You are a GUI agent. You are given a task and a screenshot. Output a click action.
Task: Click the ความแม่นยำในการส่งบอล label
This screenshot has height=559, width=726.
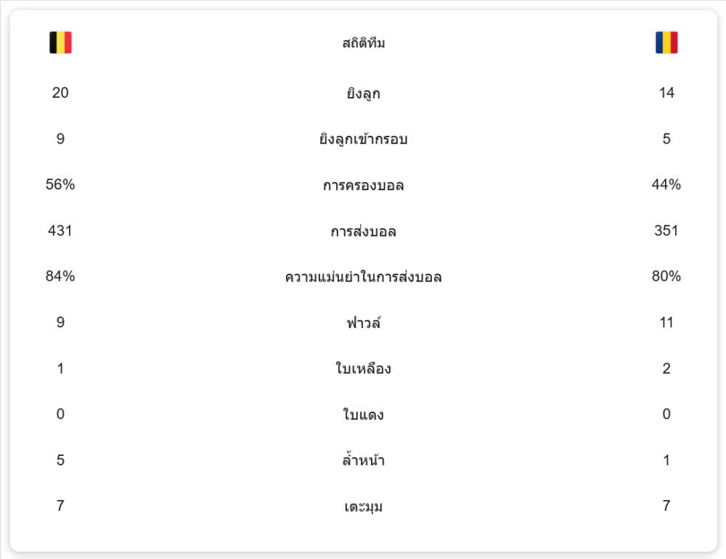(x=363, y=277)
